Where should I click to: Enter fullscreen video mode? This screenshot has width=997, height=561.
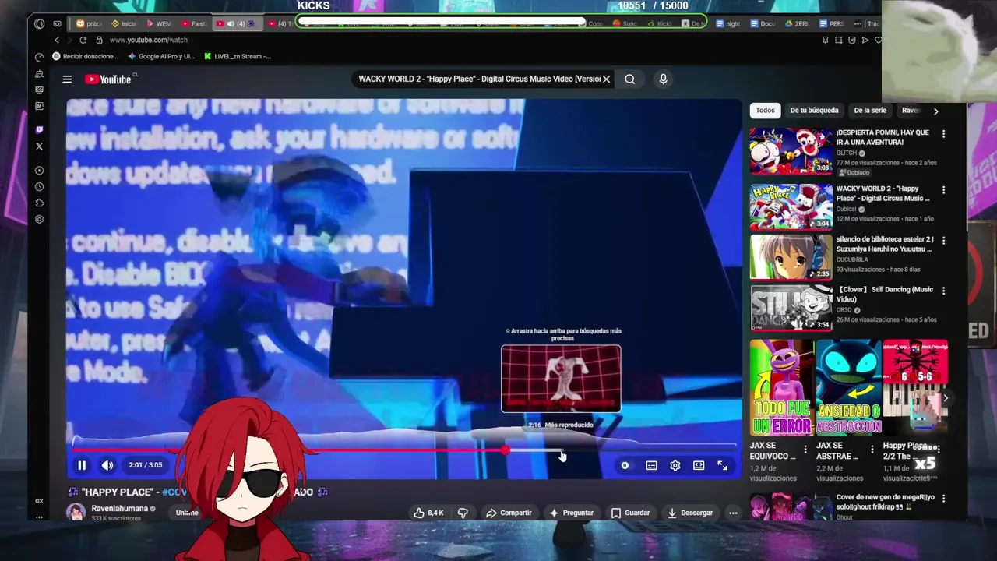[722, 465]
